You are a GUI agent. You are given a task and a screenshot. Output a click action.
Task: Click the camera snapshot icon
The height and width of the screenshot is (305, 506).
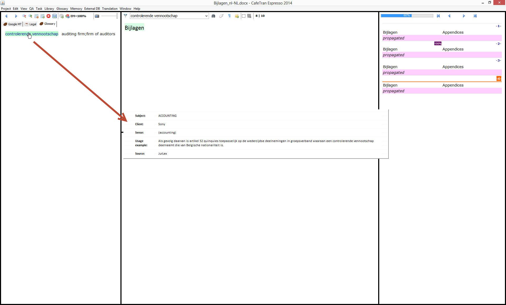click(97, 16)
